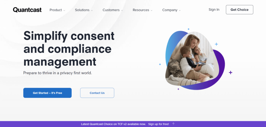Click the Sign In link
This screenshot has height=127, width=266.
pos(214,10)
